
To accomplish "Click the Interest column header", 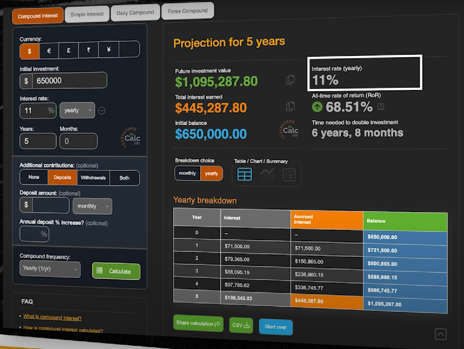I will click(x=255, y=218).
